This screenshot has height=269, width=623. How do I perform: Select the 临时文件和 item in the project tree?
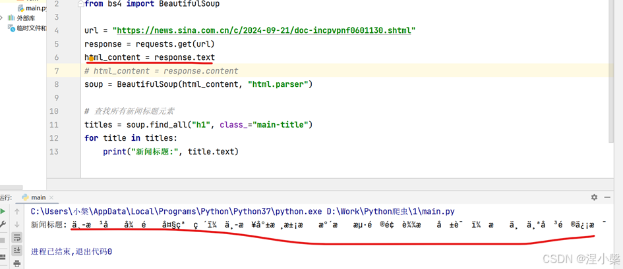click(32, 28)
